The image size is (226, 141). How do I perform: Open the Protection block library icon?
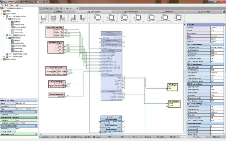coord(124,17)
